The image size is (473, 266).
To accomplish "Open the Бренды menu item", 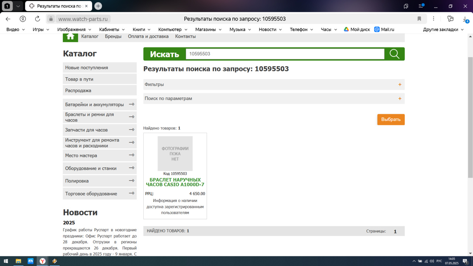I will click(113, 36).
